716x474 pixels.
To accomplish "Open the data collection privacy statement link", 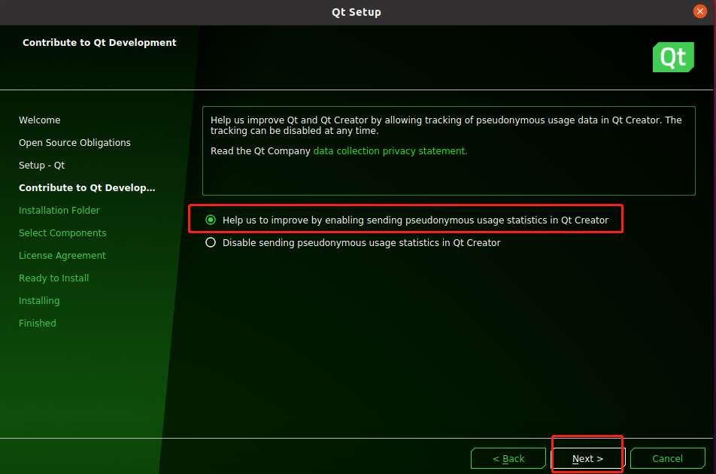I will coord(390,151).
